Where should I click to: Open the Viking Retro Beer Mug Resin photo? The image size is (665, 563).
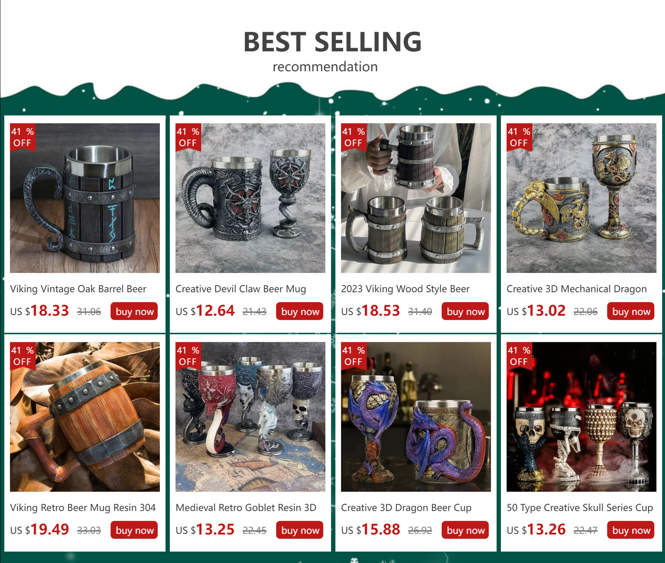(x=85, y=417)
